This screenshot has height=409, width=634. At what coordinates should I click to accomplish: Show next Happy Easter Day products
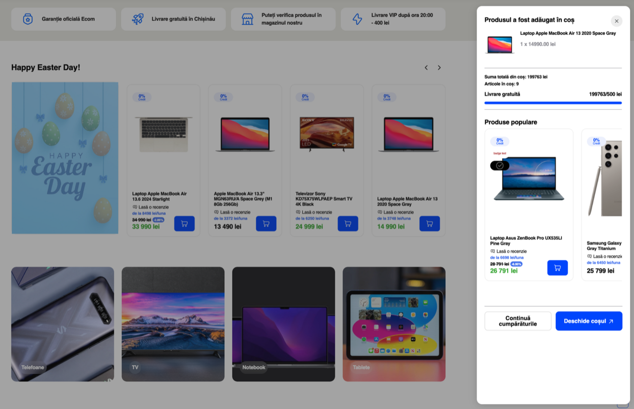(439, 68)
